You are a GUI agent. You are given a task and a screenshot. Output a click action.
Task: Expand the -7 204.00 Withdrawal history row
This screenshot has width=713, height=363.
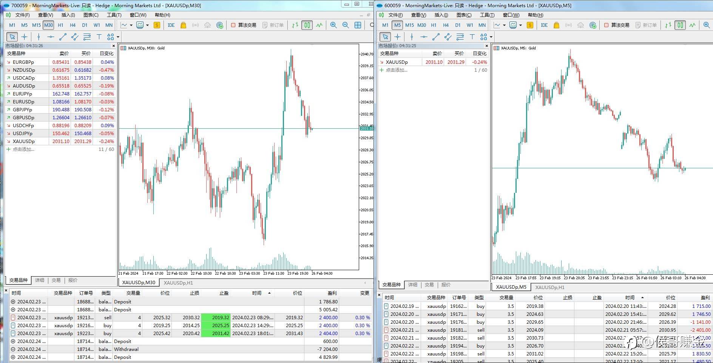pyautogui.click(x=13, y=349)
